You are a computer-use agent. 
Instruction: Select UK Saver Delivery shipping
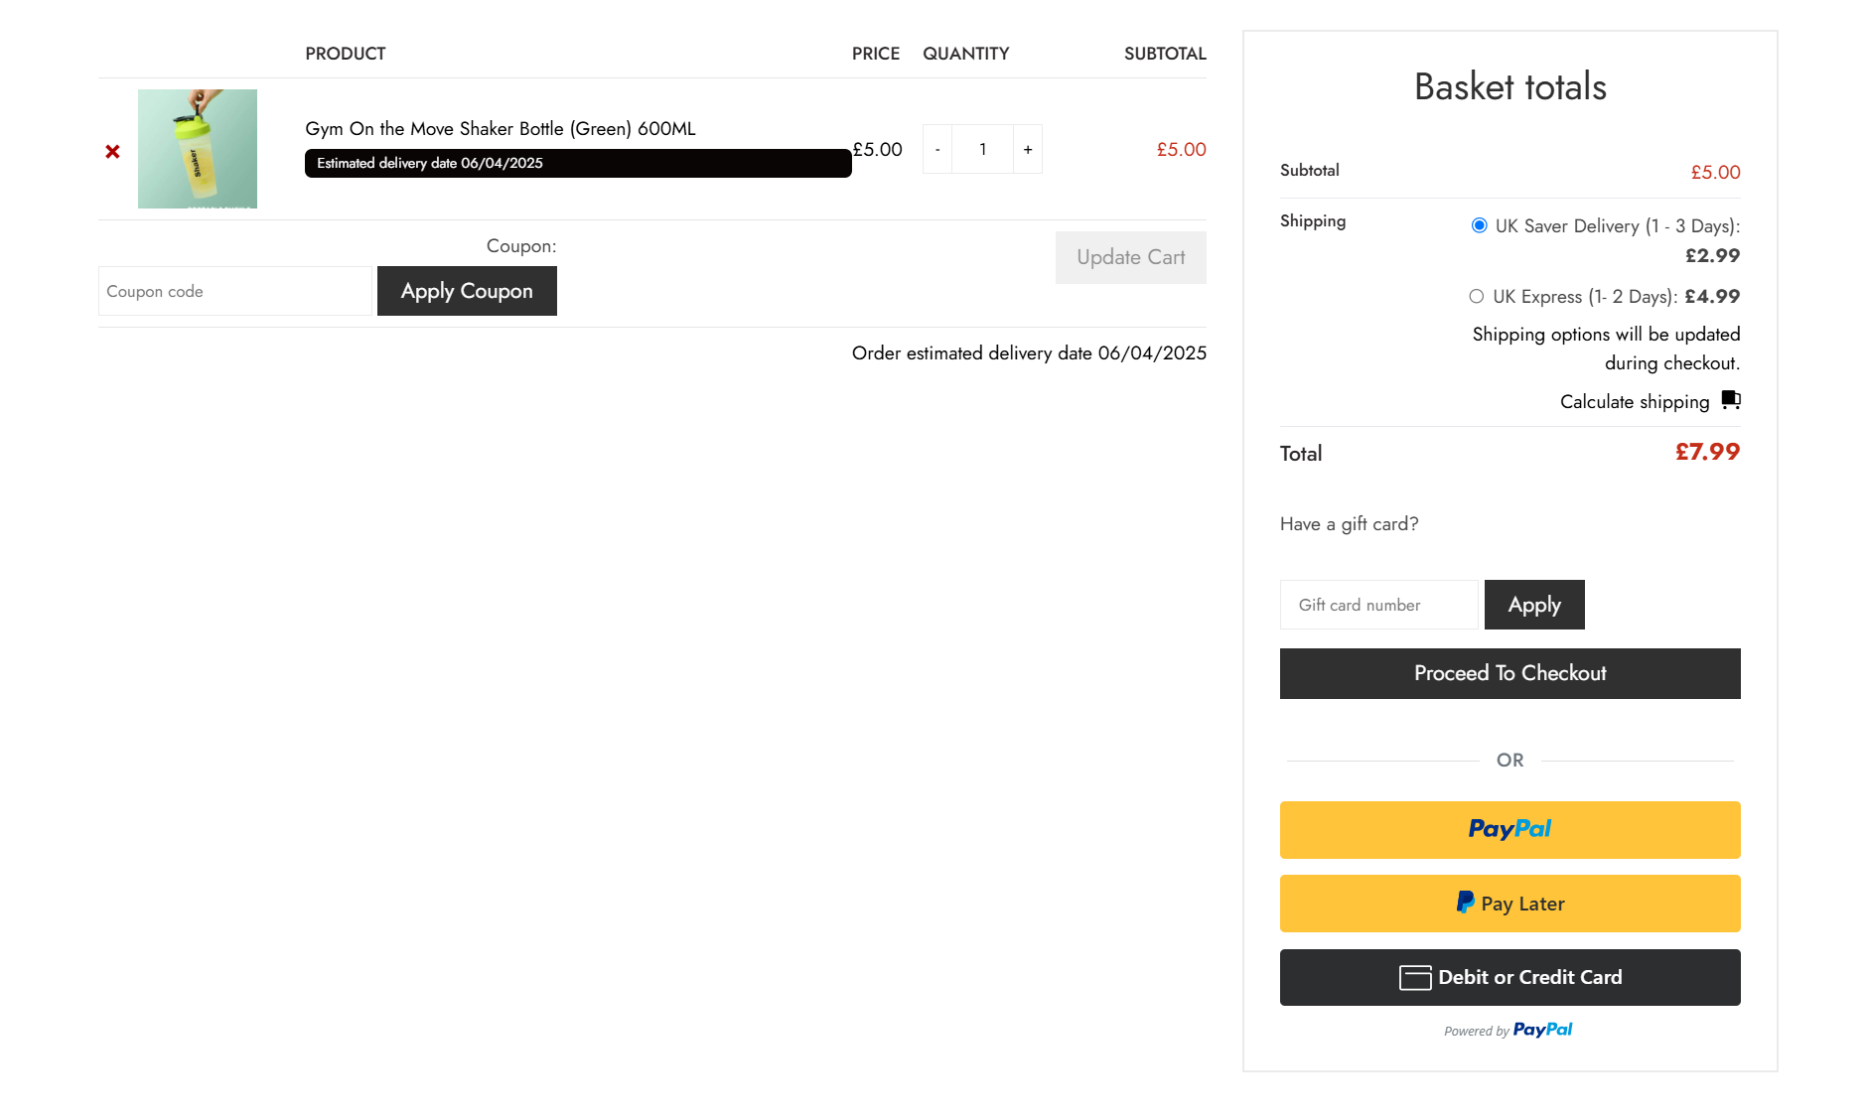click(1480, 226)
